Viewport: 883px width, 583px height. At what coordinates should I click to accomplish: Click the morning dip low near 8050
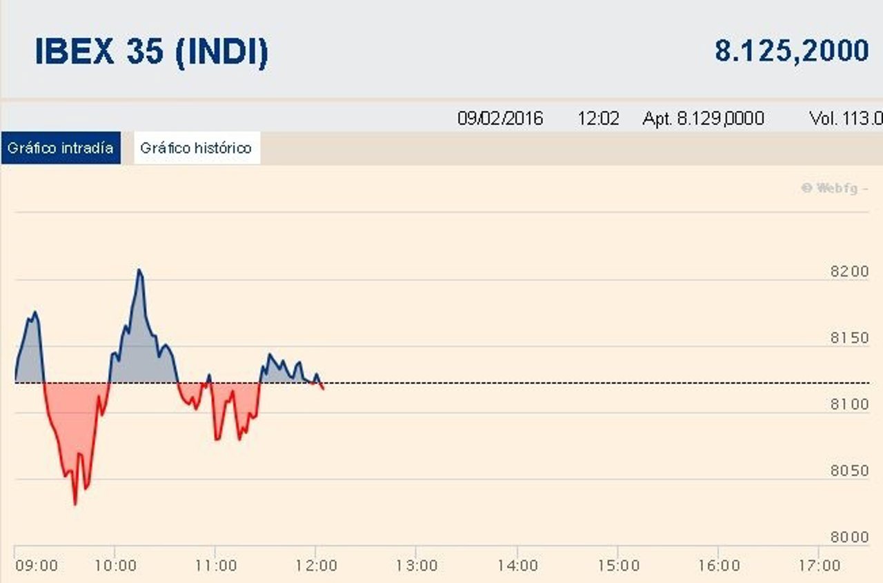click(76, 504)
